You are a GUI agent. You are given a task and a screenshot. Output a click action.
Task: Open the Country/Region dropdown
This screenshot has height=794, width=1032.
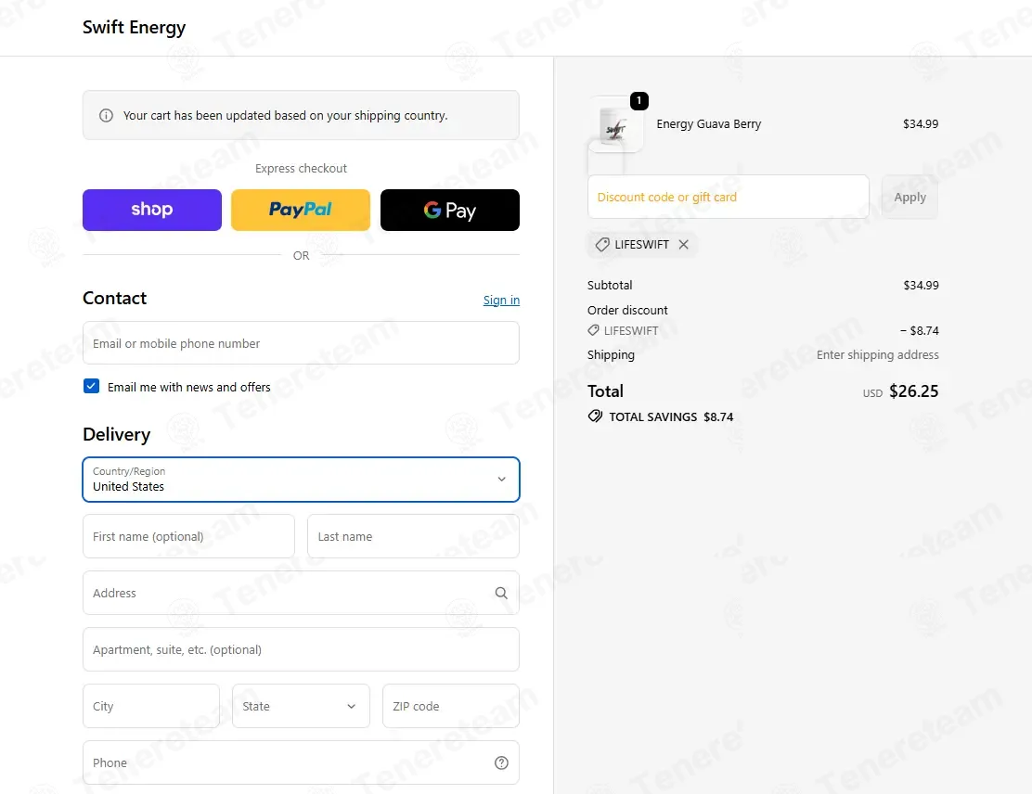tap(301, 480)
